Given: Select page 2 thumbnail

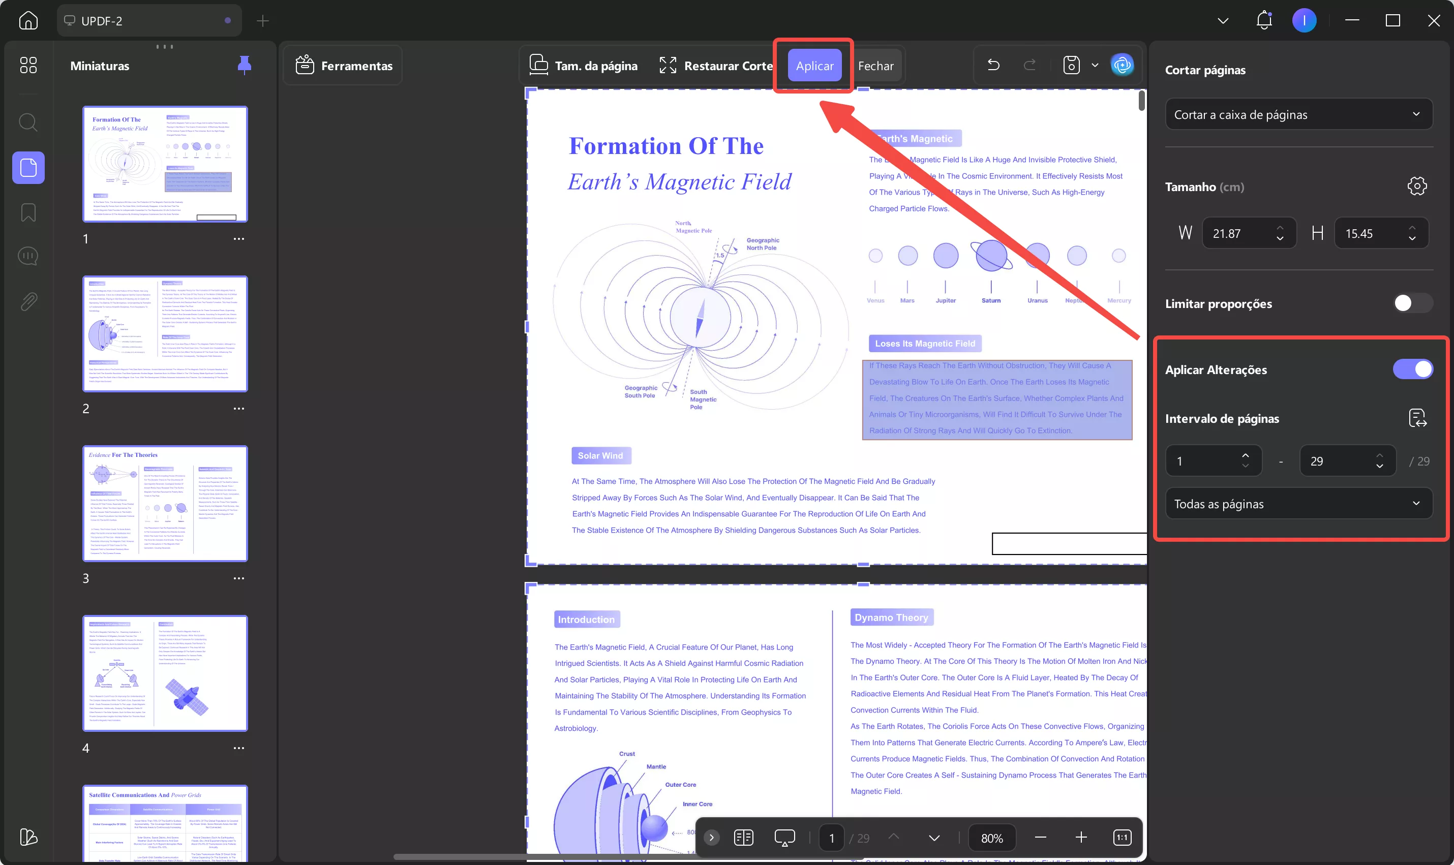Looking at the screenshot, I should coord(165,334).
